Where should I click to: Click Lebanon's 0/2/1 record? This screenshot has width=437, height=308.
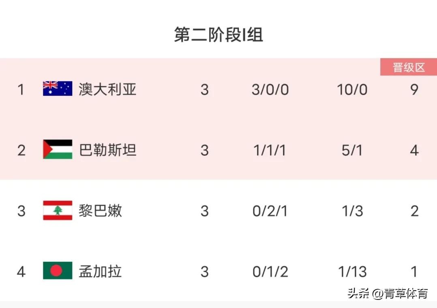pos(270,211)
